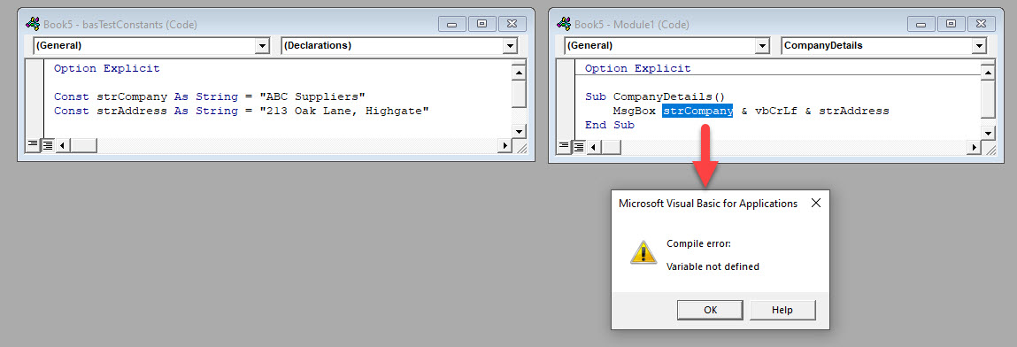Click Option Explicit in basTestConstants window
Image resolution: width=1017 pixels, height=347 pixels.
coord(106,68)
